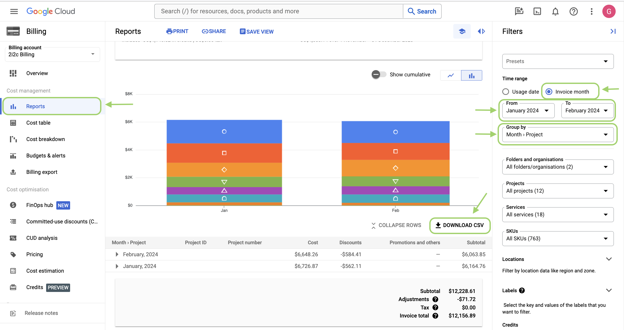Sort by Subtotal column header

point(476,243)
